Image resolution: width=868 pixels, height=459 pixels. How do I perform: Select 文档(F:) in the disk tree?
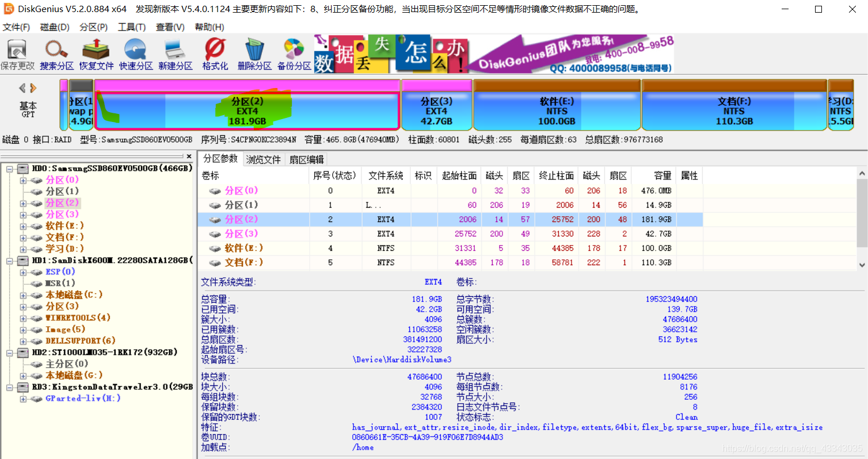tap(65, 237)
